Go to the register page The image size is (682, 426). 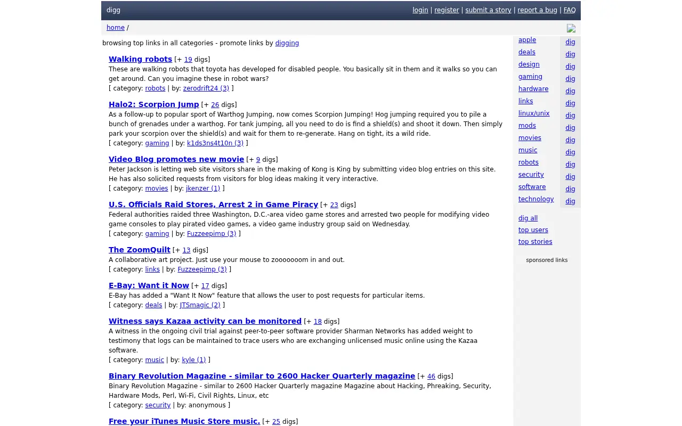[x=446, y=10]
